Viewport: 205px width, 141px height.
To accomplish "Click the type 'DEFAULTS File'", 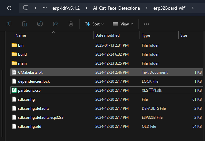I will click(154, 108).
